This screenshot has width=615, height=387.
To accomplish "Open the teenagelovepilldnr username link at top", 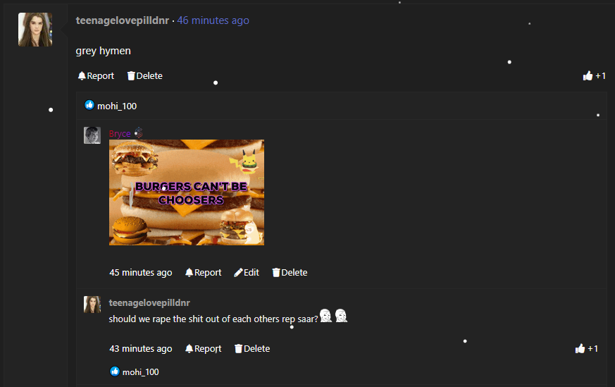I will pos(123,20).
